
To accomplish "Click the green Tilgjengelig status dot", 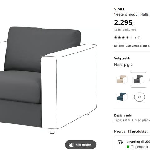I will (x=128, y=147).
